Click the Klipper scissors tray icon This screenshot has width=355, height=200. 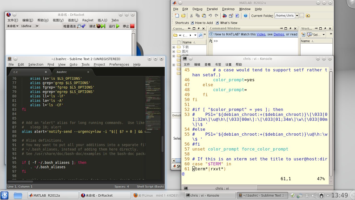pos(307,195)
